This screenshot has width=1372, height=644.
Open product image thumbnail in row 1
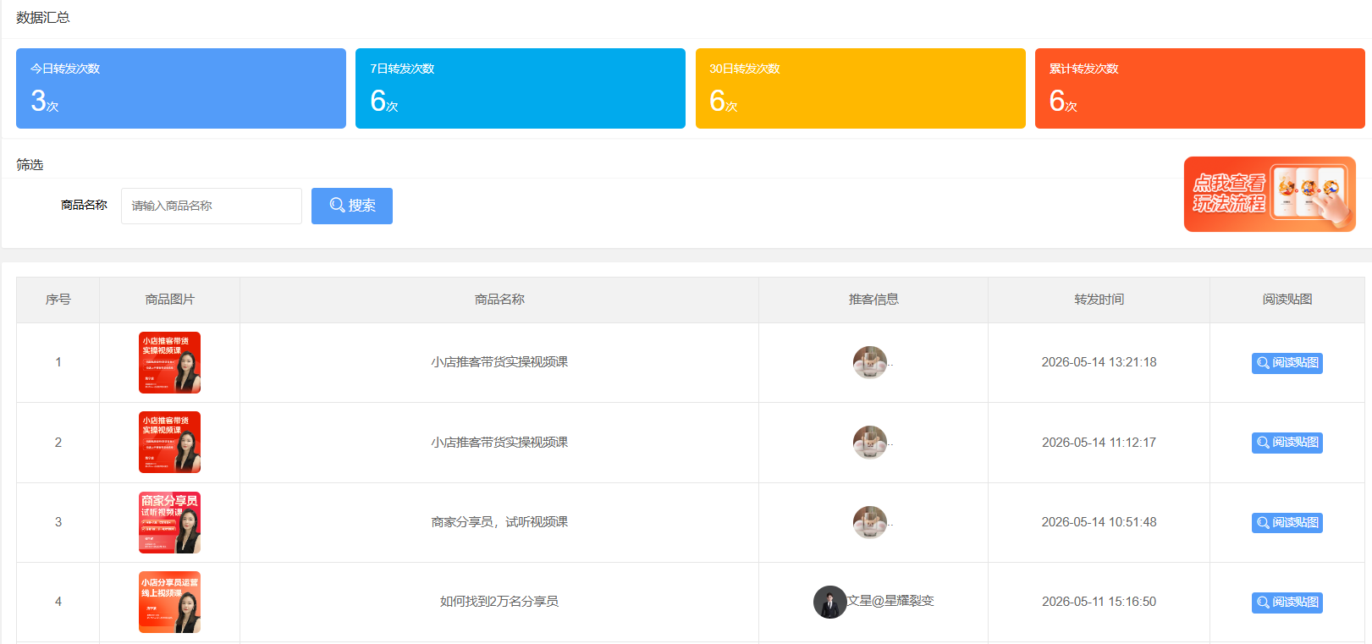(169, 362)
